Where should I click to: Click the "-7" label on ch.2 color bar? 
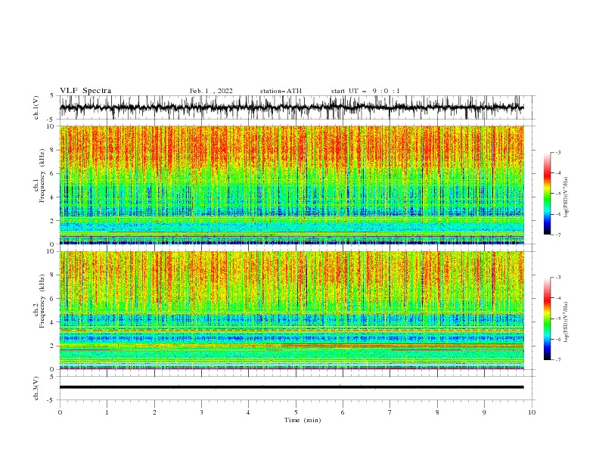click(x=557, y=359)
